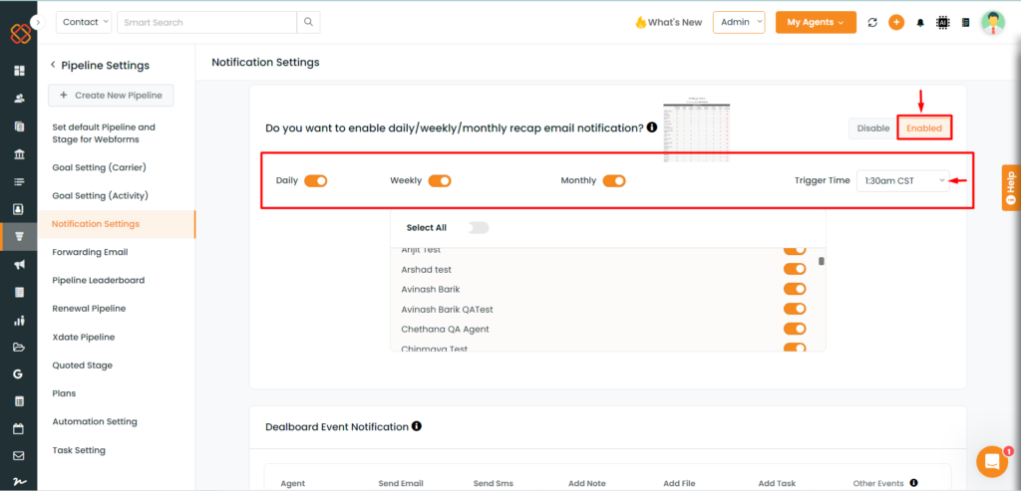Open the Admin role dropdown
Screen dimensions: 1021x491
(x=739, y=22)
